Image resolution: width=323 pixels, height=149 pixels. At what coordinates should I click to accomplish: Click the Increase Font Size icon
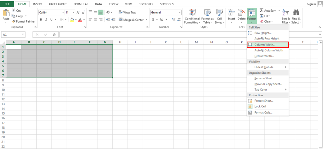[x=78, y=13]
